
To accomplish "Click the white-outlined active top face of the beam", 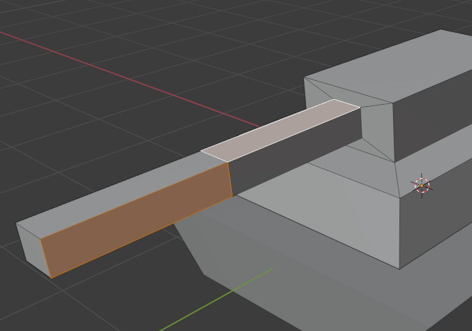I will [x=280, y=130].
